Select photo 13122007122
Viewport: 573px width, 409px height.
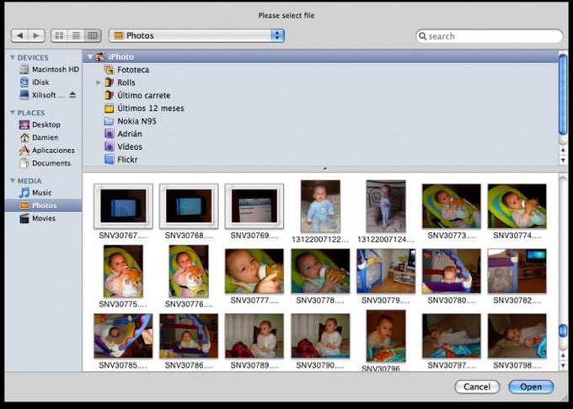[320, 206]
